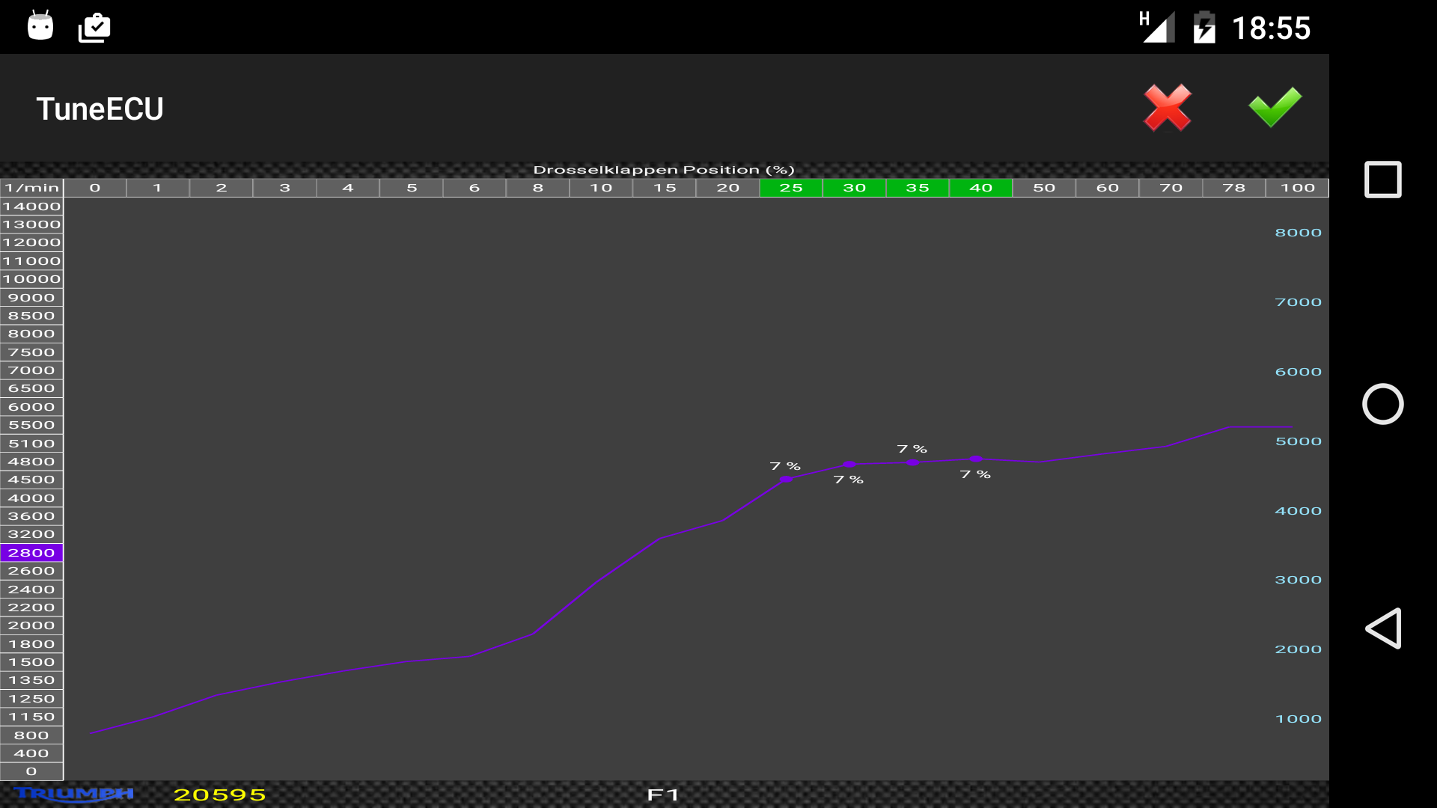Open recent apps square button
Viewport: 1437px width, 808px height.
coord(1382,180)
